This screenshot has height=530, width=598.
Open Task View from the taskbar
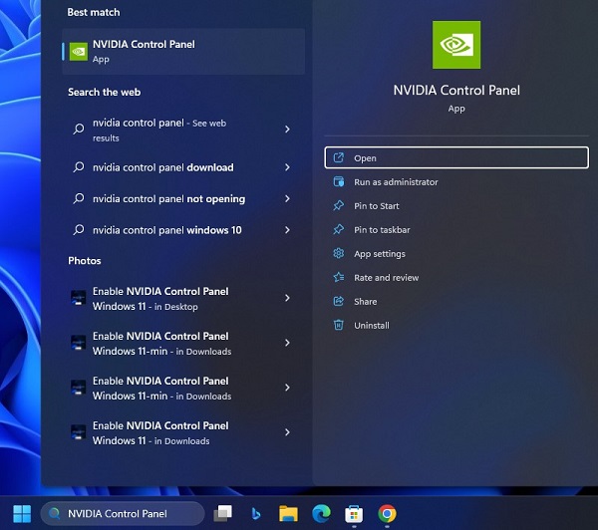coord(222,513)
